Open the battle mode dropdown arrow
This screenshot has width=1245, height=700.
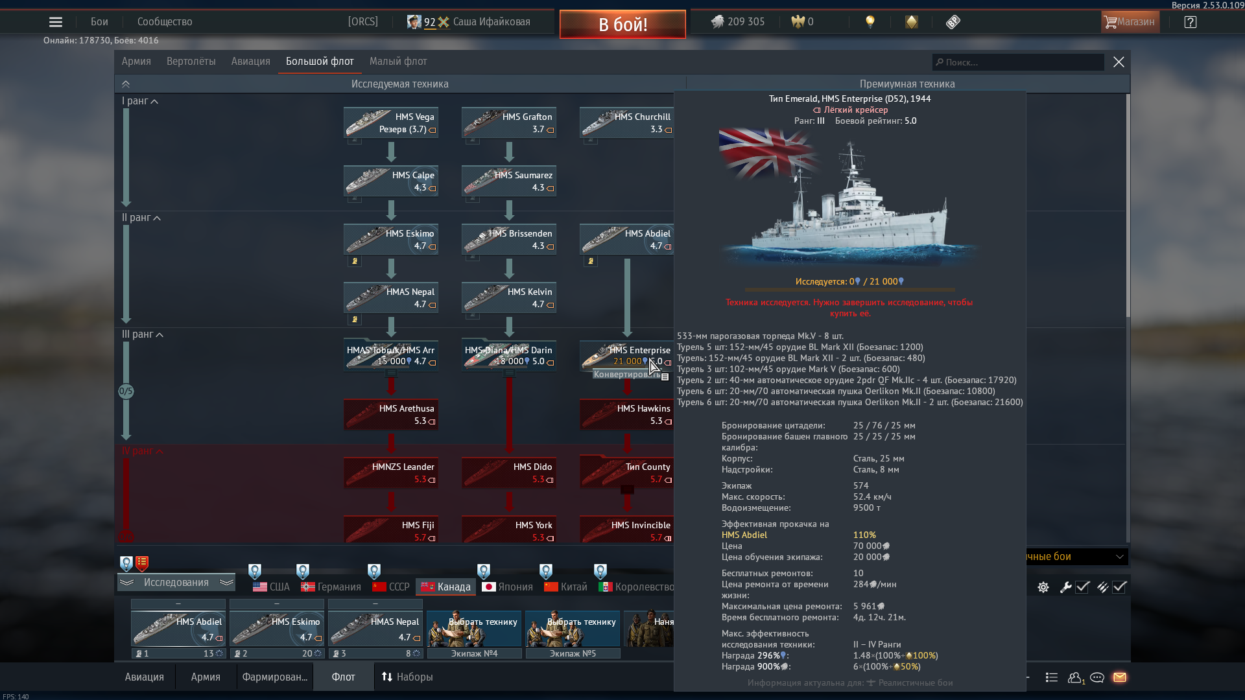[x=1119, y=557]
